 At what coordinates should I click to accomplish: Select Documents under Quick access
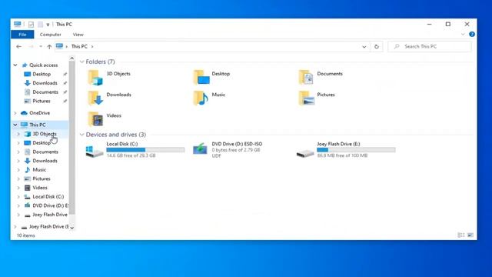45,92
